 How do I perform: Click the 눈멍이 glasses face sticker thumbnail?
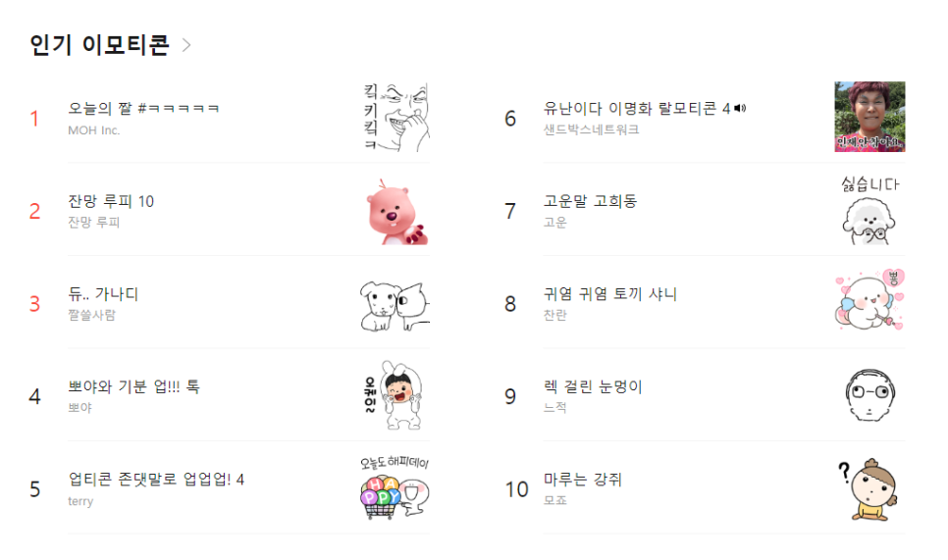pos(869,395)
